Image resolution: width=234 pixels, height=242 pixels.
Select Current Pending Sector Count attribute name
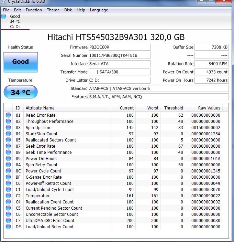[54, 208]
